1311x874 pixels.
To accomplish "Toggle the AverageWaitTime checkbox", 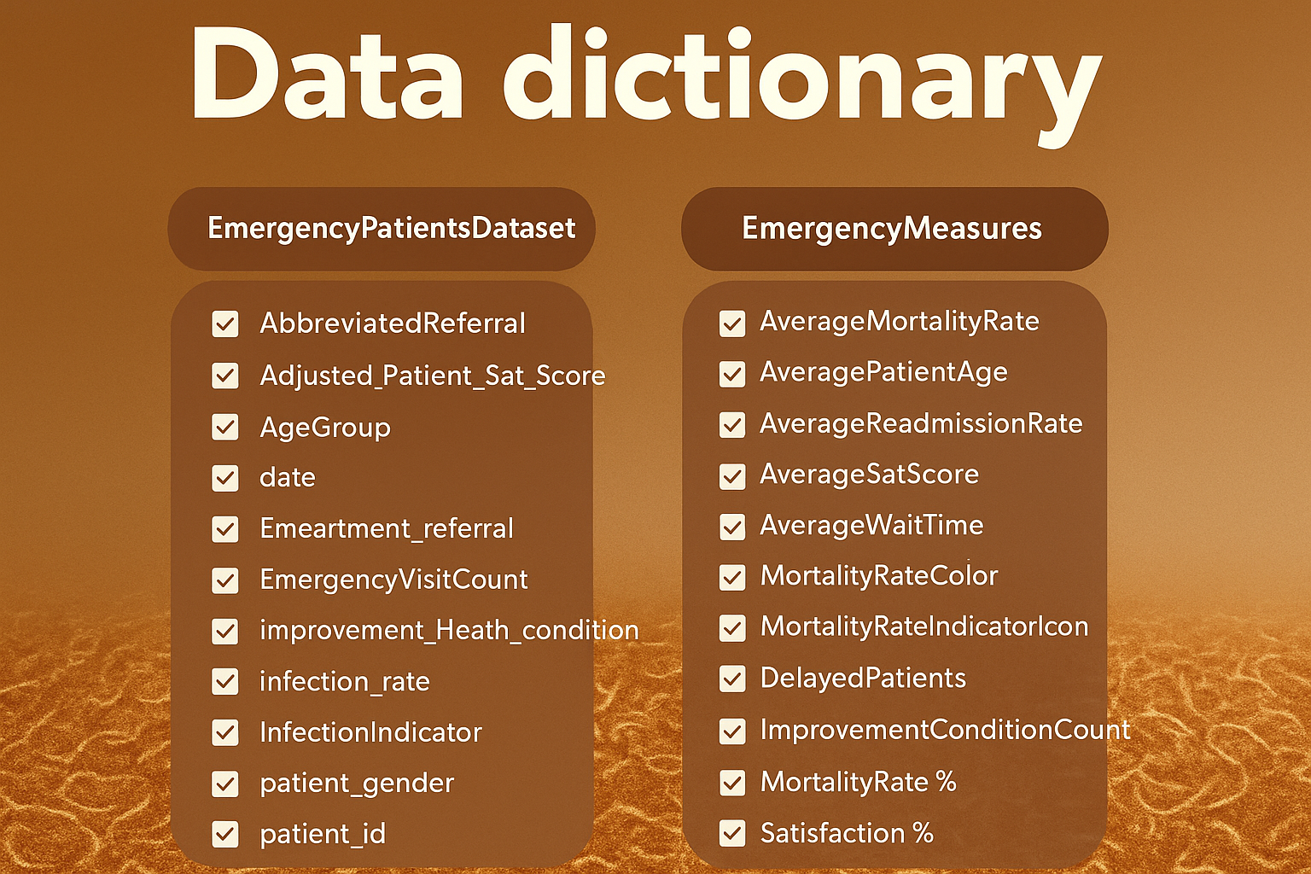I will (732, 527).
